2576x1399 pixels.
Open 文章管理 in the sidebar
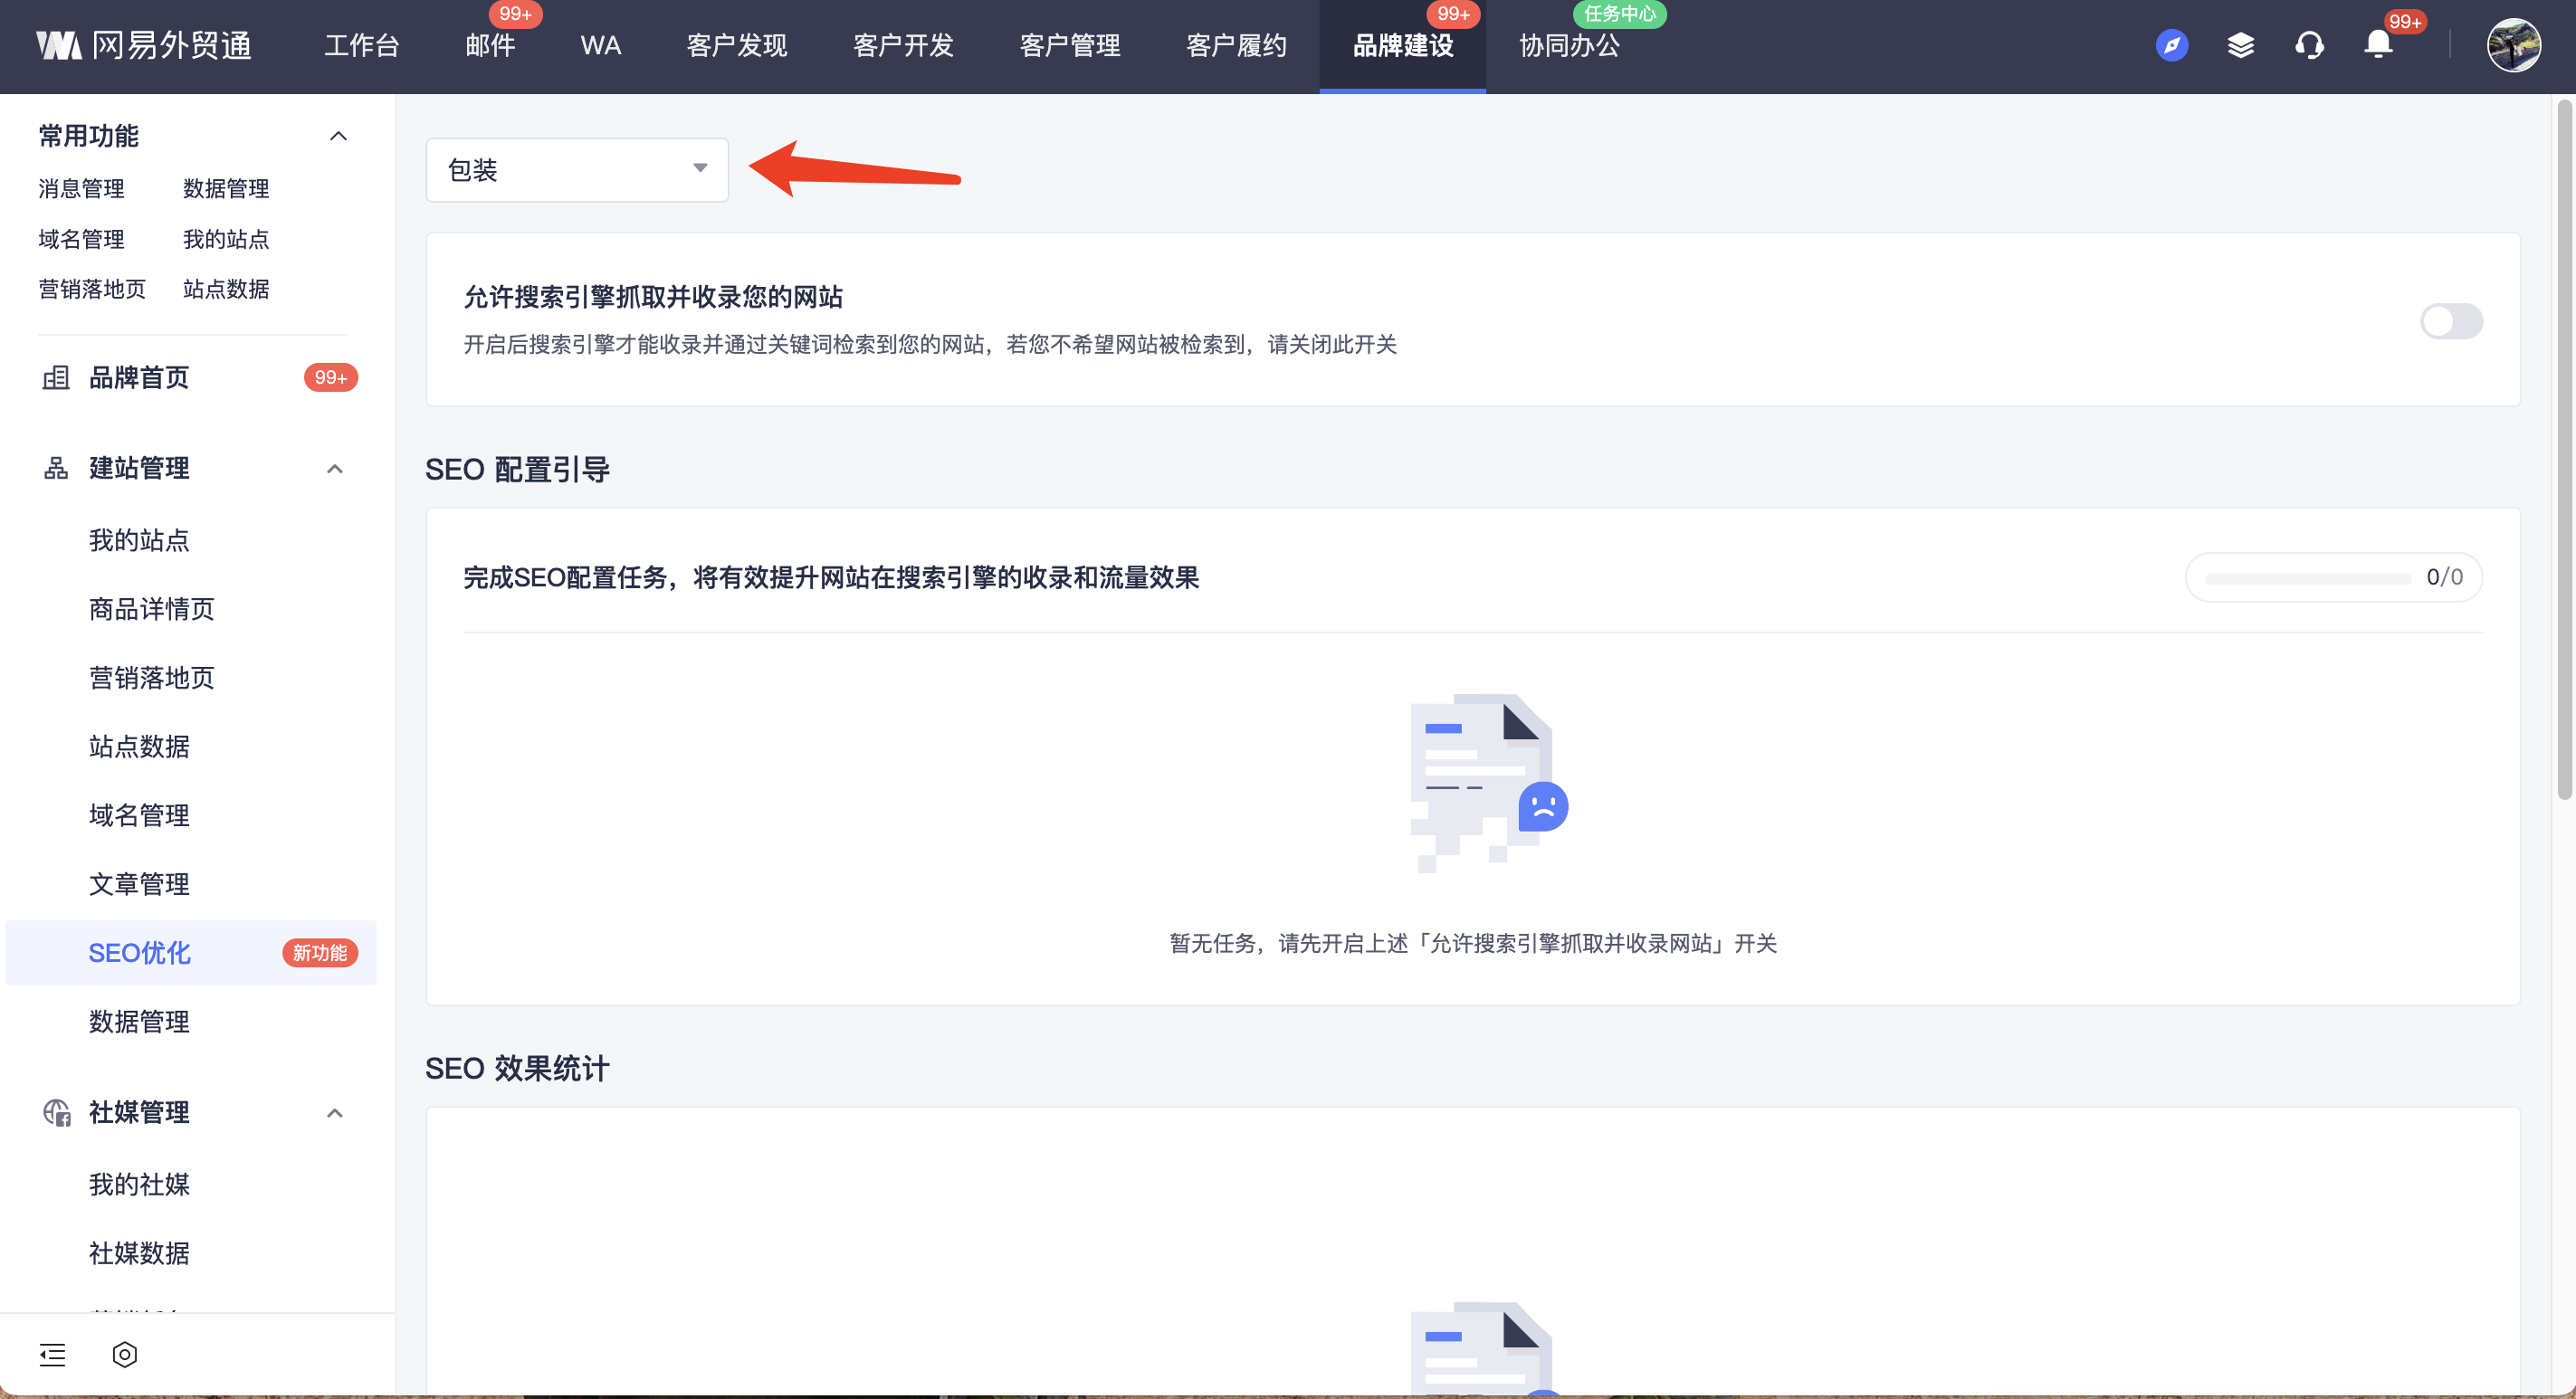139,884
